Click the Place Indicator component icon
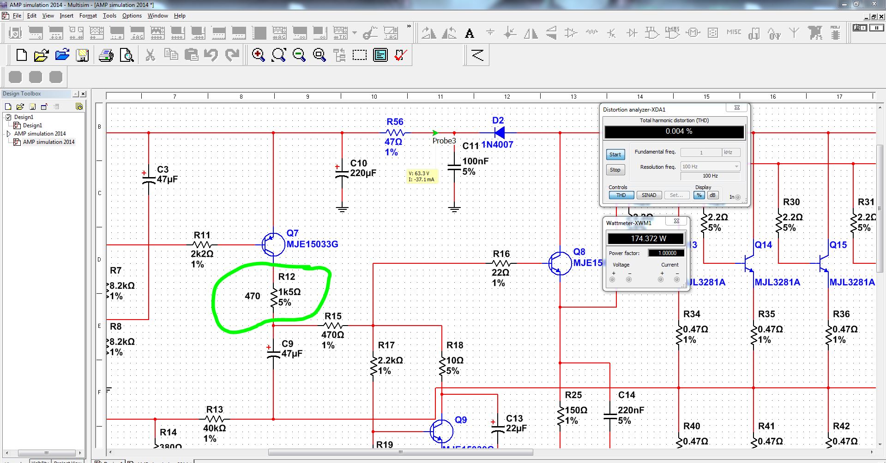Image resolution: width=886 pixels, height=463 pixels. [713, 33]
